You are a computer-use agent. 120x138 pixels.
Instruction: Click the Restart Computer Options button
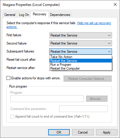[x=87, y=79]
